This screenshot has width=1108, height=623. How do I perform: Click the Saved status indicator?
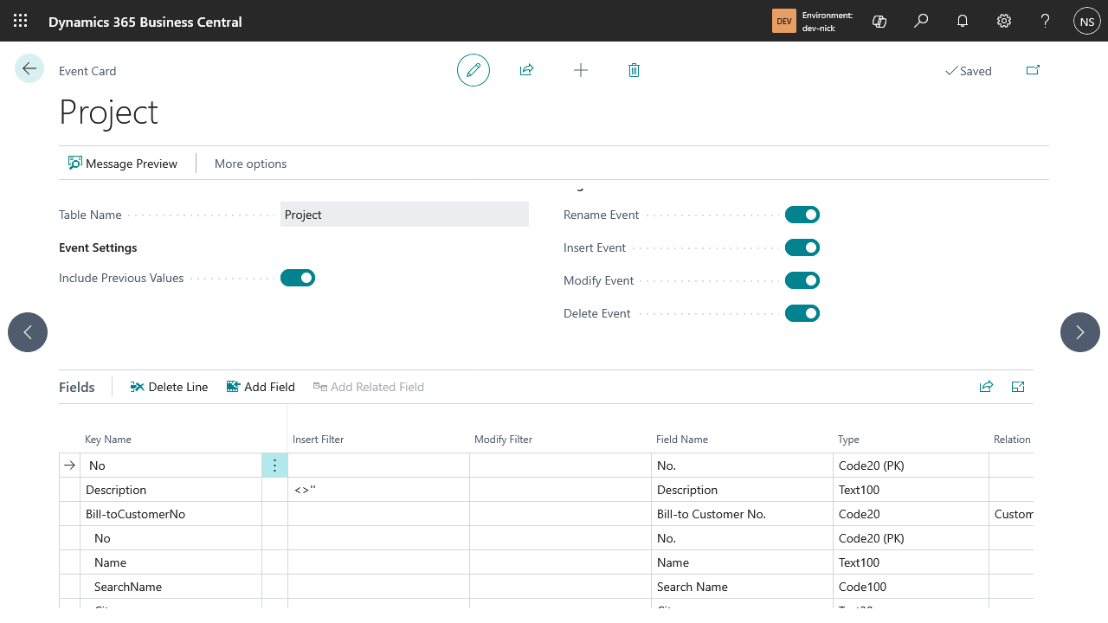(968, 71)
